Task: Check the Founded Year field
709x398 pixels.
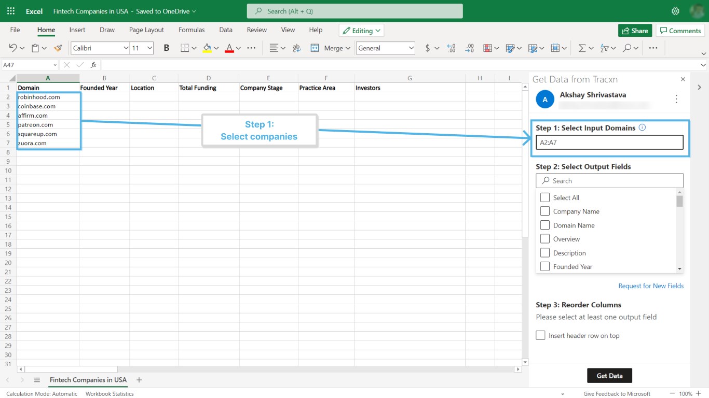Action: 545,266
